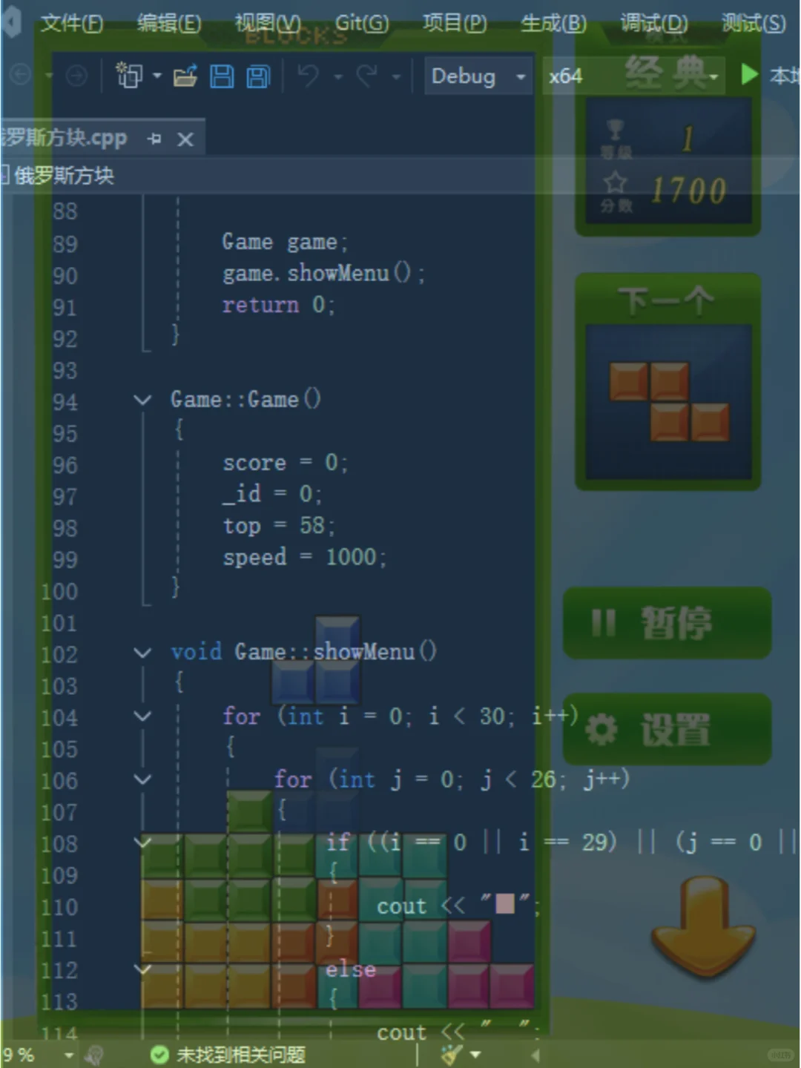Image resolution: width=801 pixels, height=1068 pixels.
Task: Click the 暂停 pause button in game
Action: click(667, 623)
